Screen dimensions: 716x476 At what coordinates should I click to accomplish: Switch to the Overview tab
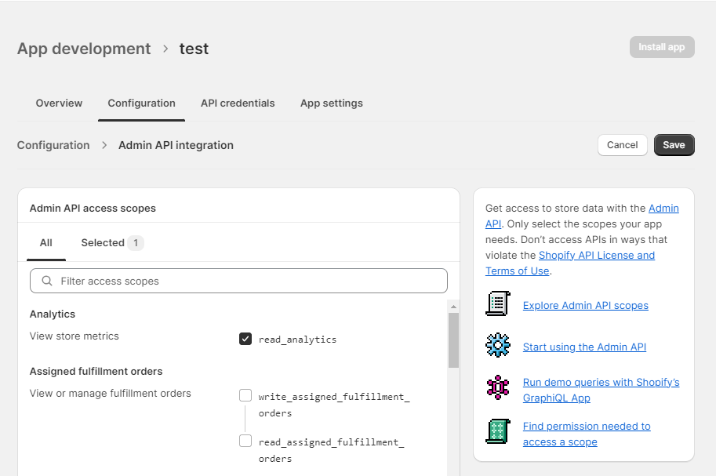pos(59,104)
